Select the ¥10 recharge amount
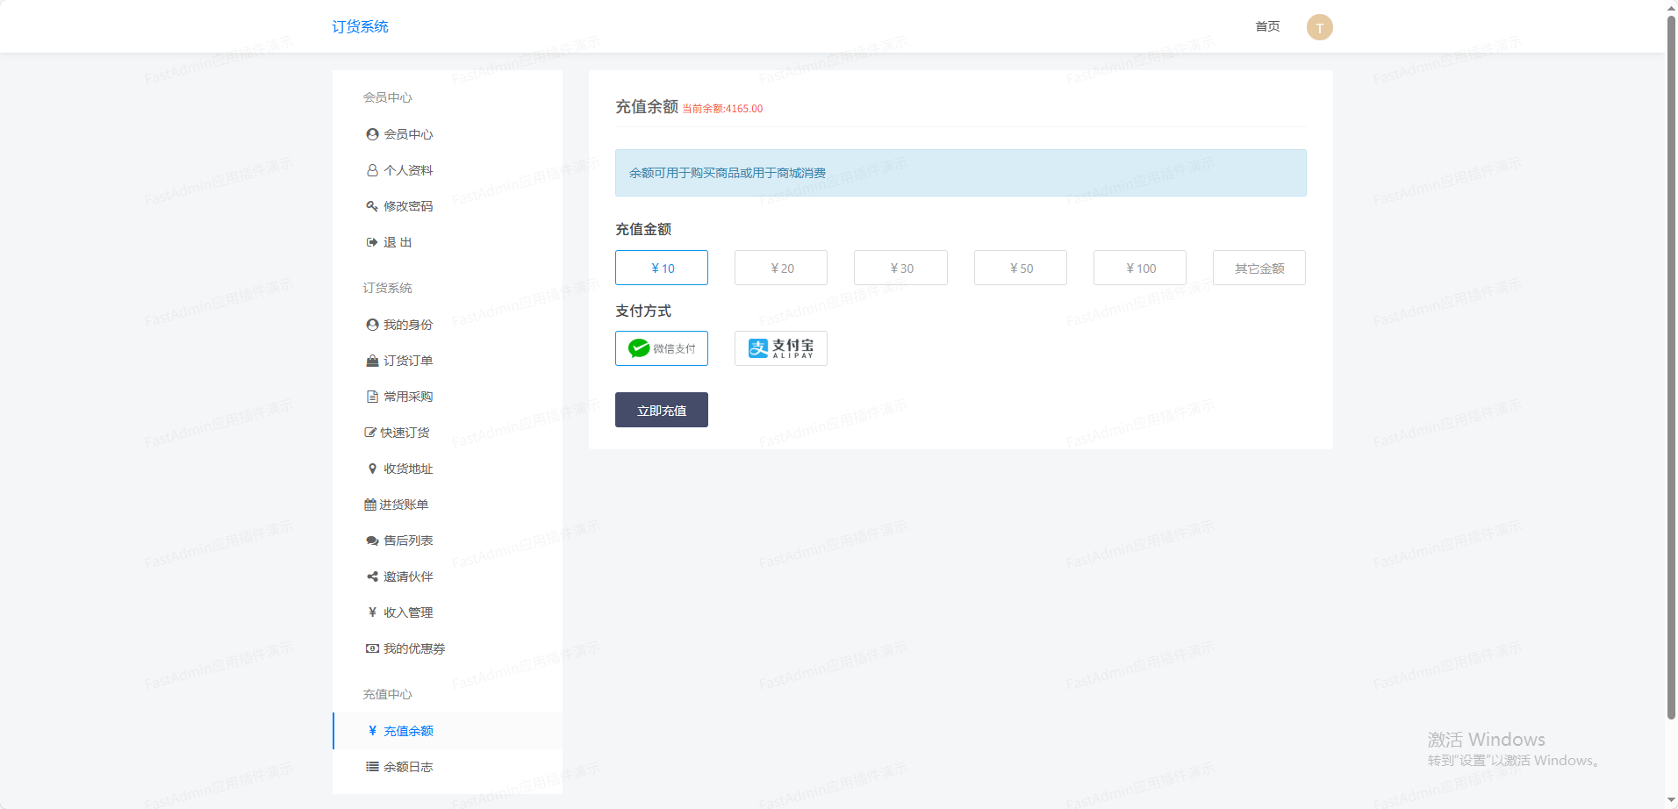Image resolution: width=1678 pixels, height=809 pixels. [662, 268]
